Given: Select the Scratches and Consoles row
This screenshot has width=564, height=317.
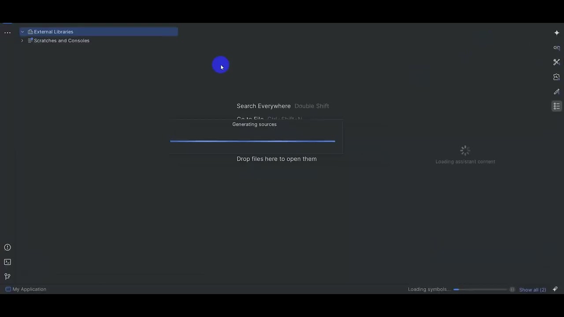Looking at the screenshot, I should click(99, 41).
